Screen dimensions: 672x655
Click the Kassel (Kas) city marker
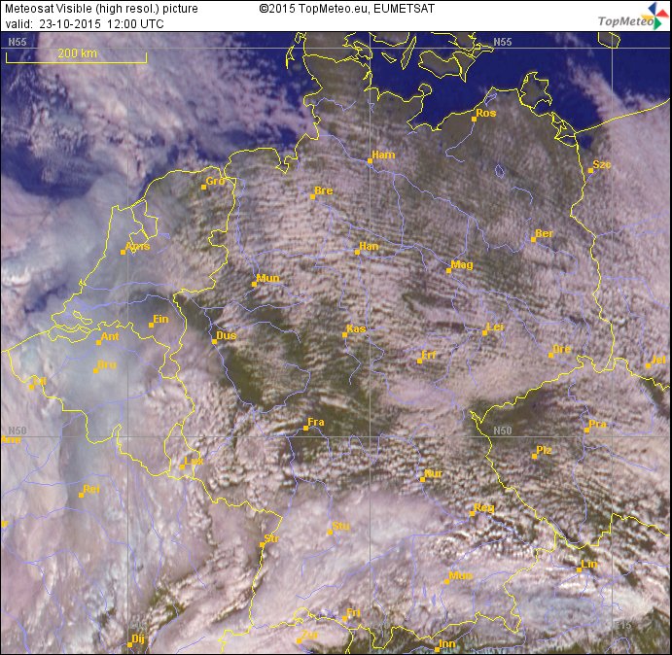click(345, 335)
